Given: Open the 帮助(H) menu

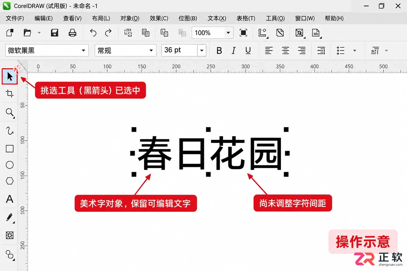Looking at the screenshot, I should (334, 18).
